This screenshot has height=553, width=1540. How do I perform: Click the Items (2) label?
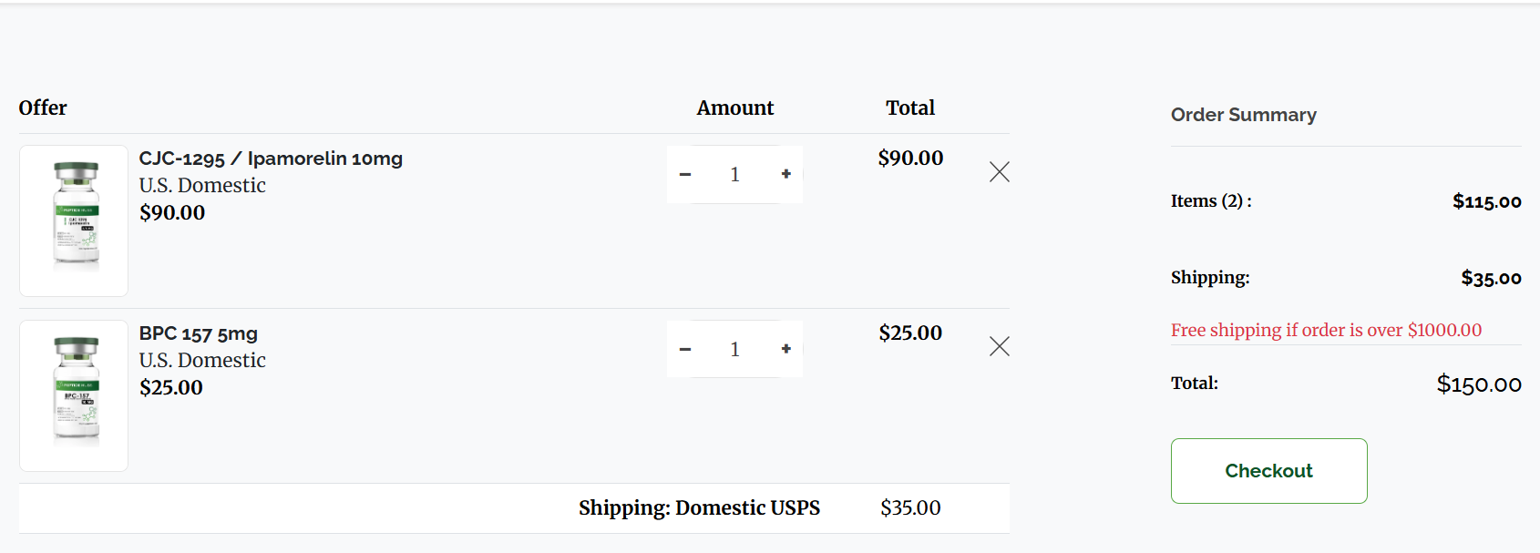[x=1211, y=201]
